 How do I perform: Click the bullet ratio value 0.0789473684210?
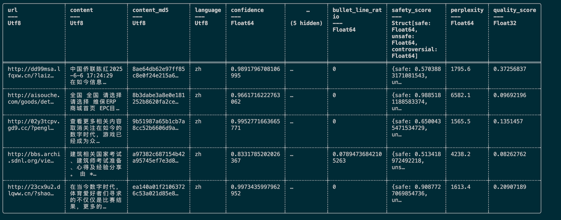(357, 157)
